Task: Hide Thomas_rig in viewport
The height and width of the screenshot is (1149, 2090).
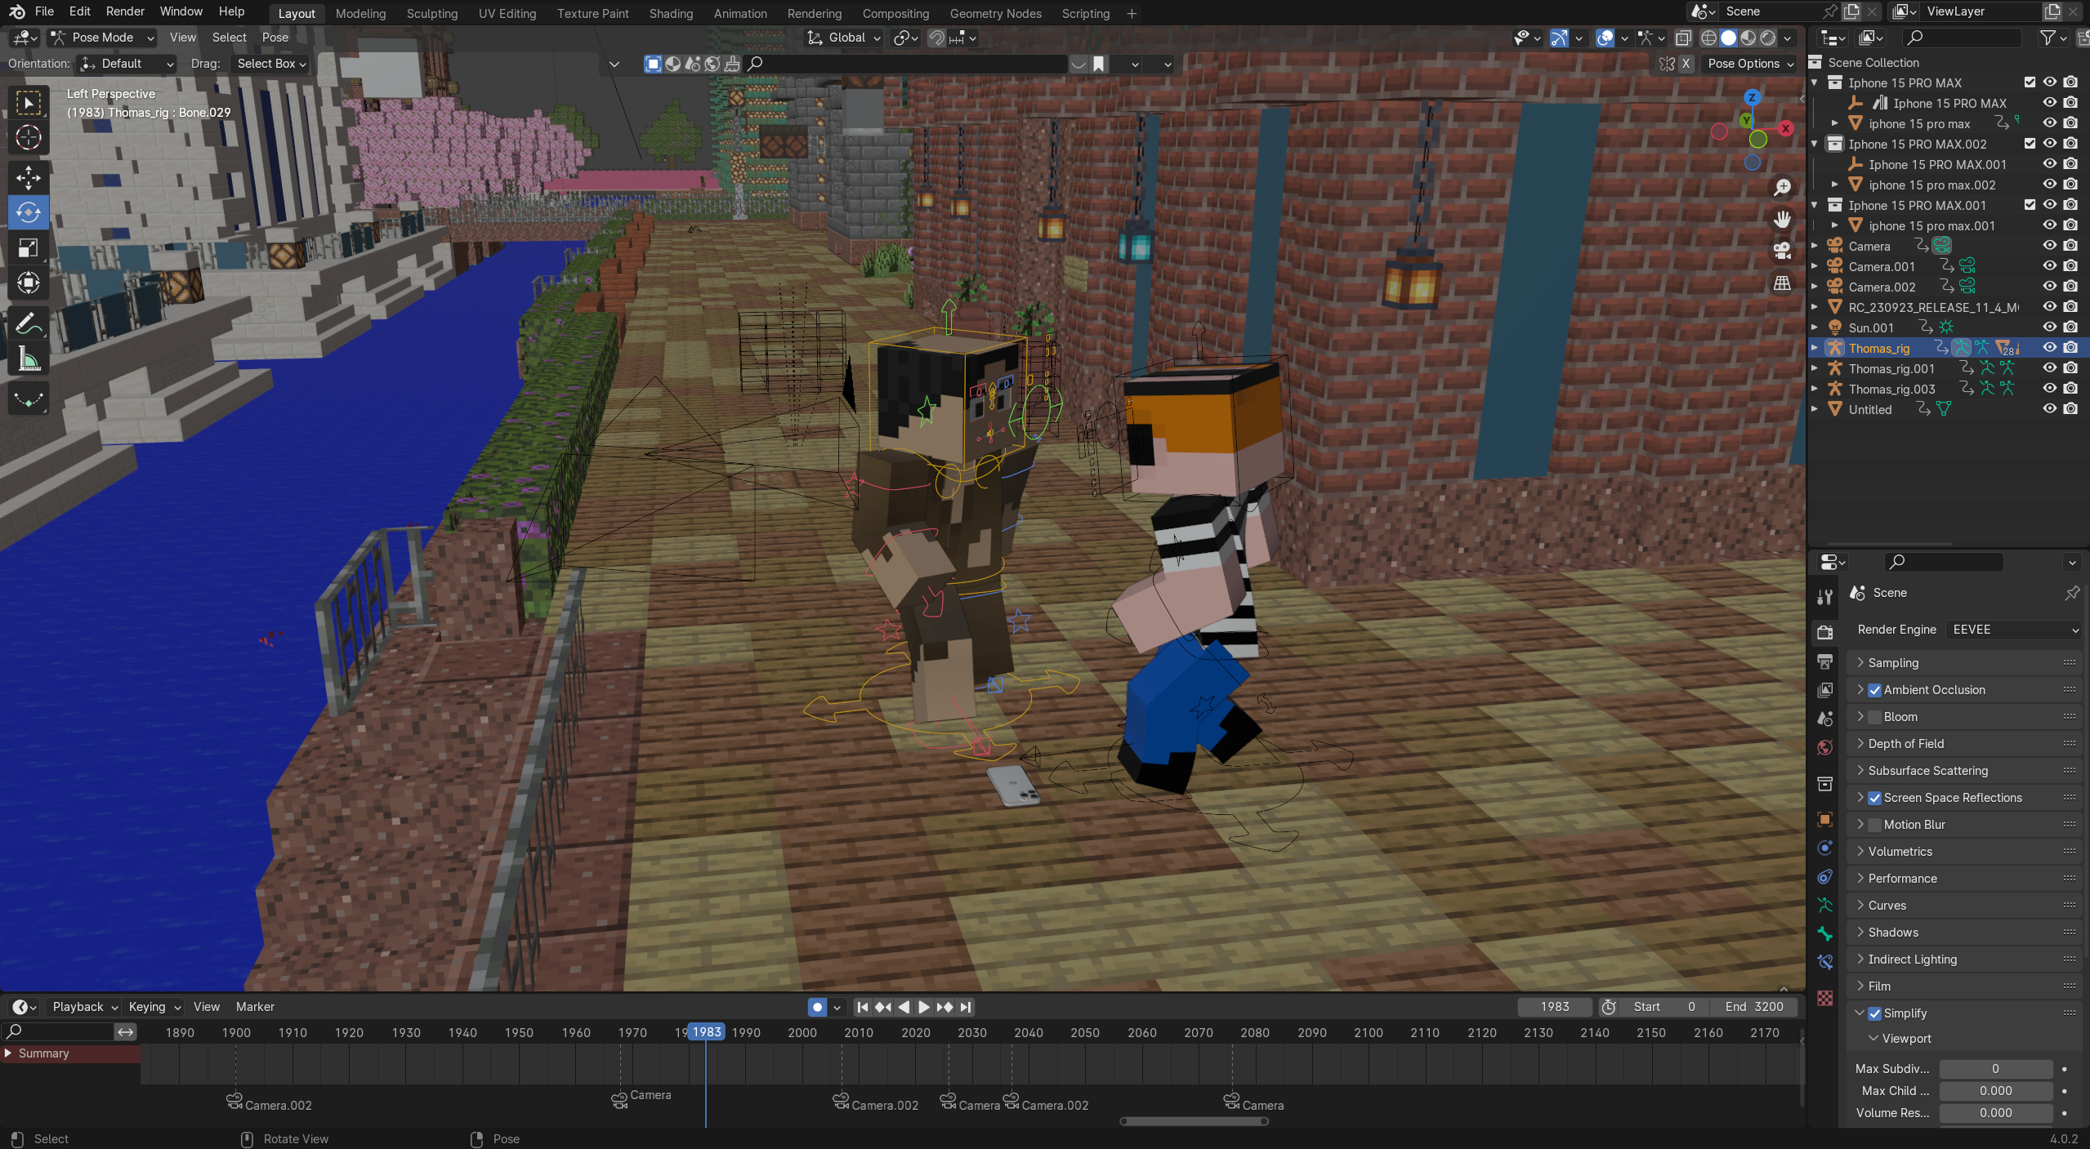Action: click(x=2049, y=348)
